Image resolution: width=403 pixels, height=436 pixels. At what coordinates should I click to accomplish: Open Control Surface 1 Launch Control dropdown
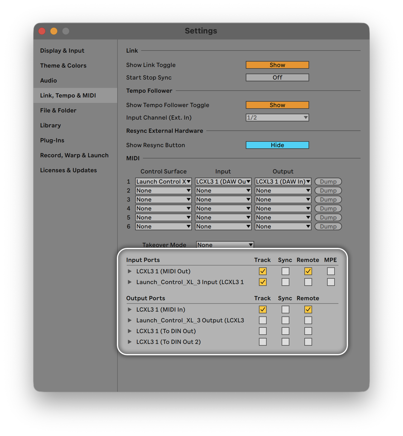[164, 182]
